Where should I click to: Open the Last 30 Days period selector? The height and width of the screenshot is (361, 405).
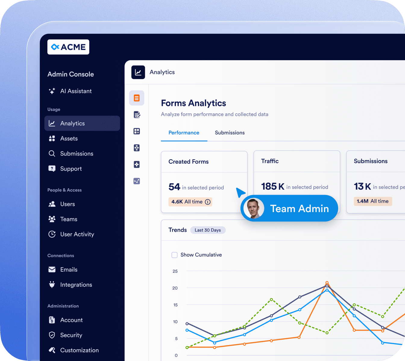click(x=208, y=230)
